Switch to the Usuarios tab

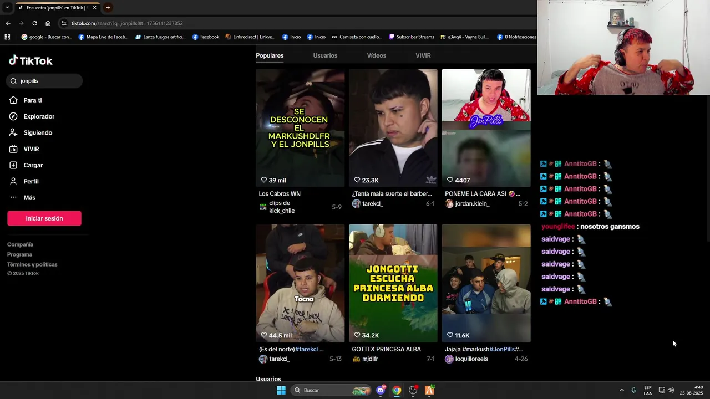click(325, 55)
